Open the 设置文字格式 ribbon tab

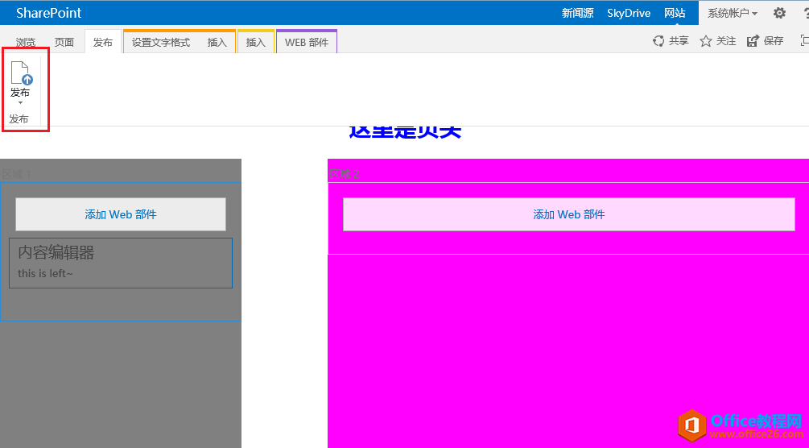click(161, 43)
